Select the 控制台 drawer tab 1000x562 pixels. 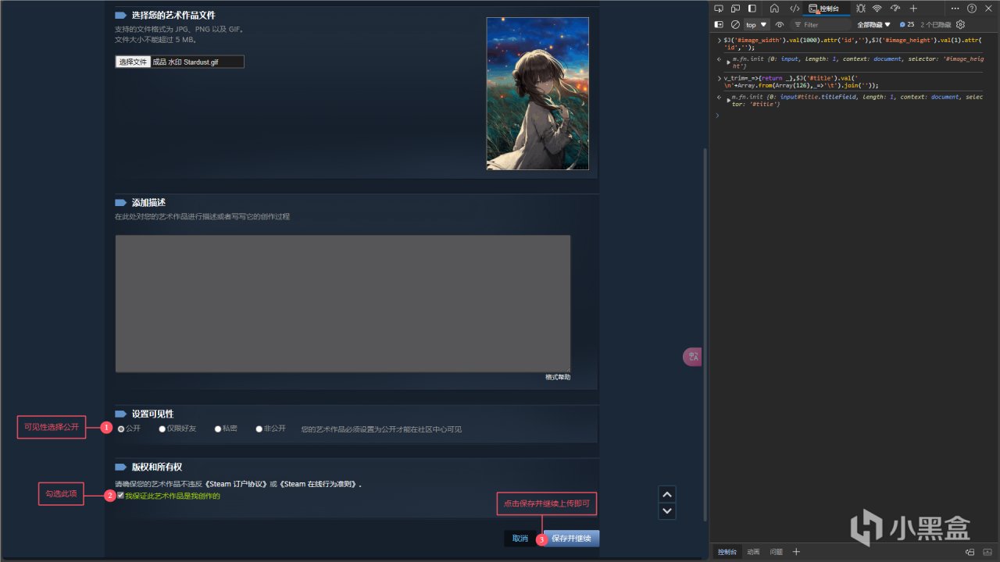[x=727, y=552]
